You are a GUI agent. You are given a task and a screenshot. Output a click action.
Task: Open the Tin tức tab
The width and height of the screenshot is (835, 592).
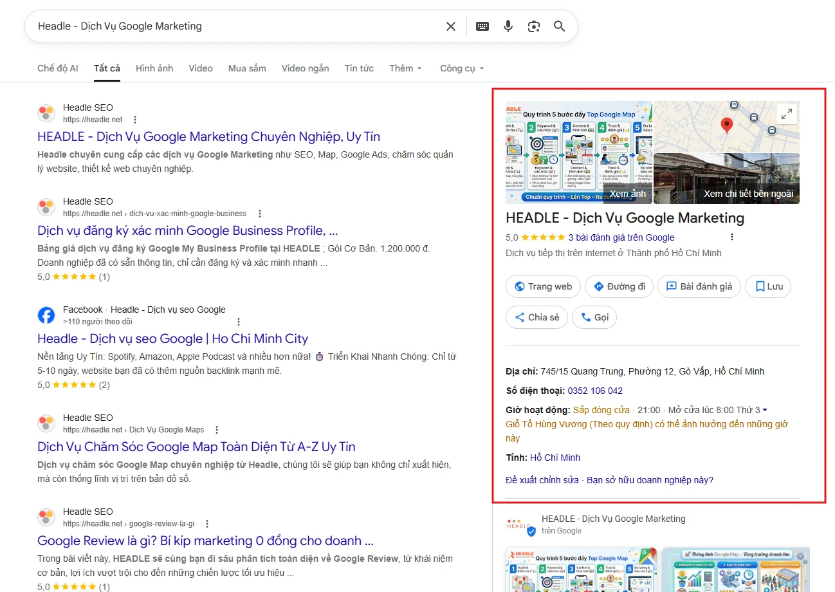(359, 68)
